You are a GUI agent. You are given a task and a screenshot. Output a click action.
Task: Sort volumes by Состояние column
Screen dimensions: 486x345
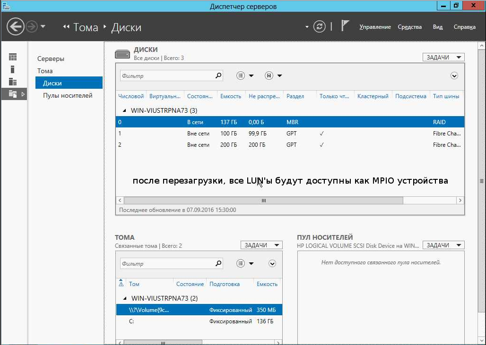190,284
